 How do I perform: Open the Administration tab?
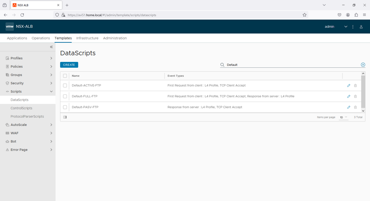click(115, 38)
